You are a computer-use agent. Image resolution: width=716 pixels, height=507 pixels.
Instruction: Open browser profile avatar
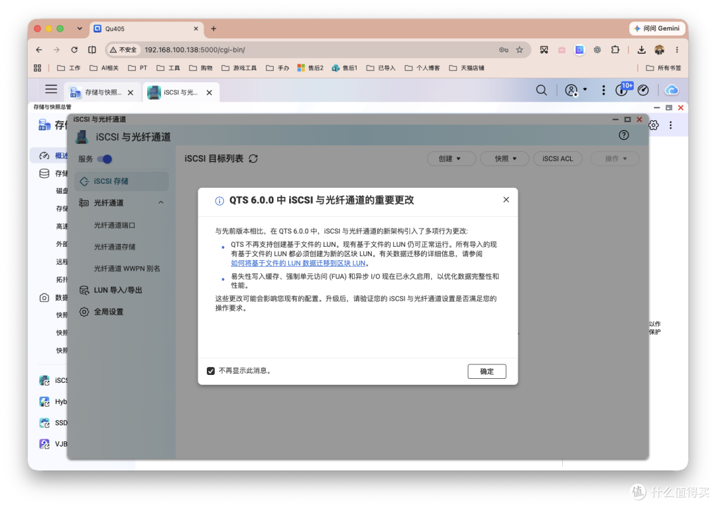tap(660, 50)
